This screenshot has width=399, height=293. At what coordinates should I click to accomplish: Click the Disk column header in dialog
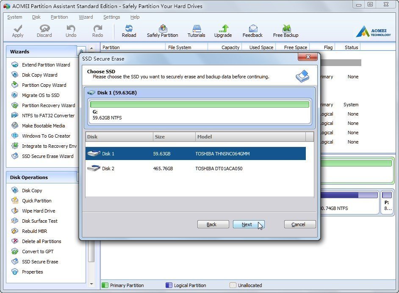[119, 137]
